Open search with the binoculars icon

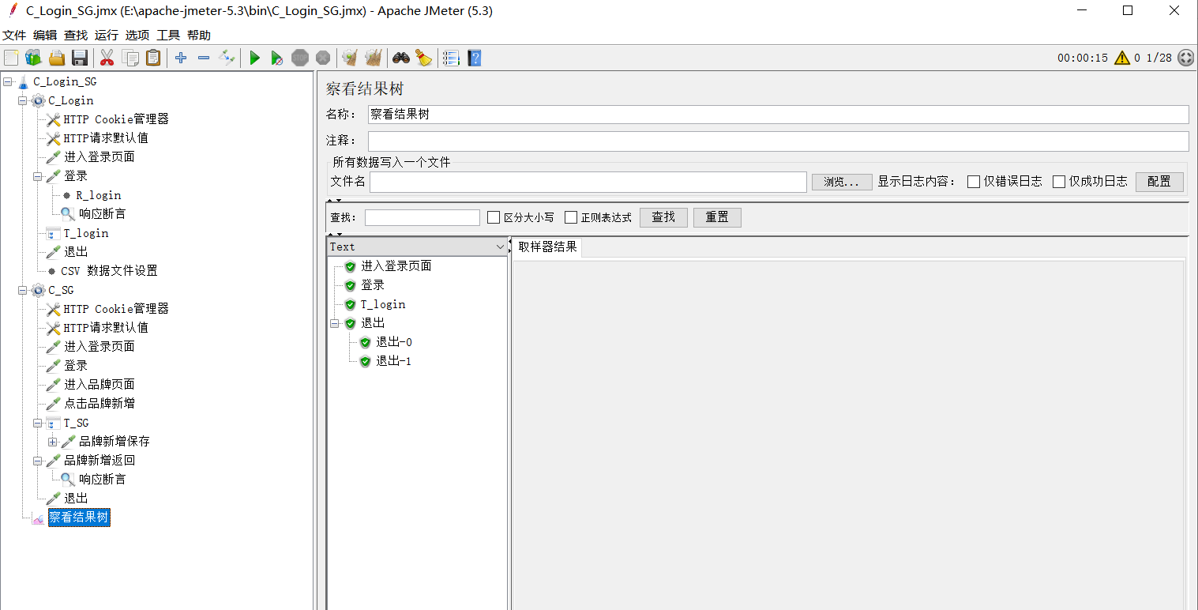400,57
